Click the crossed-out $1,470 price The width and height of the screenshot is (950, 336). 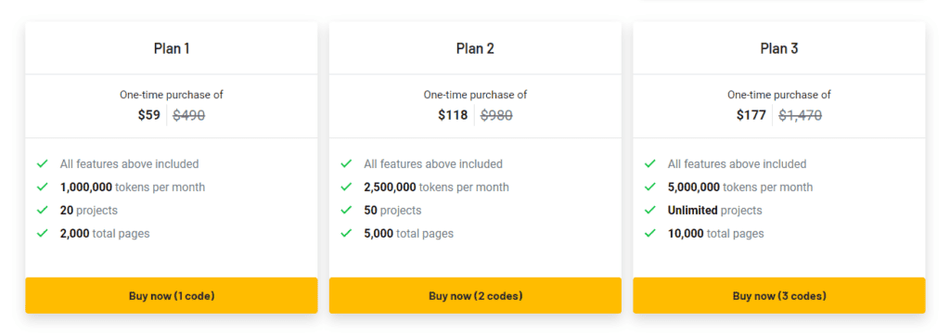pyautogui.click(x=800, y=114)
